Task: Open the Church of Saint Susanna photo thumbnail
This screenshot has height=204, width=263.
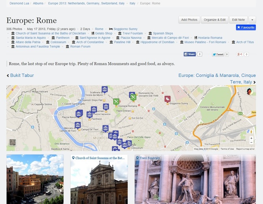Action: click(99, 180)
